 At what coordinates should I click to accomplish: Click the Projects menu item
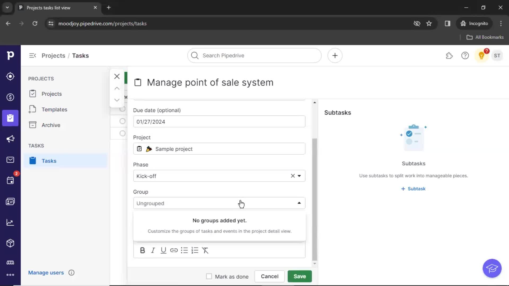52,93
